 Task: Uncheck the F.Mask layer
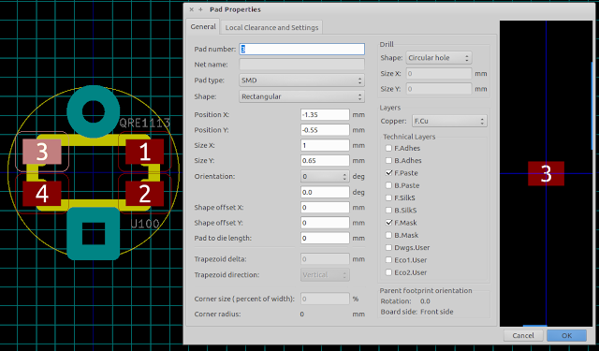point(388,222)
